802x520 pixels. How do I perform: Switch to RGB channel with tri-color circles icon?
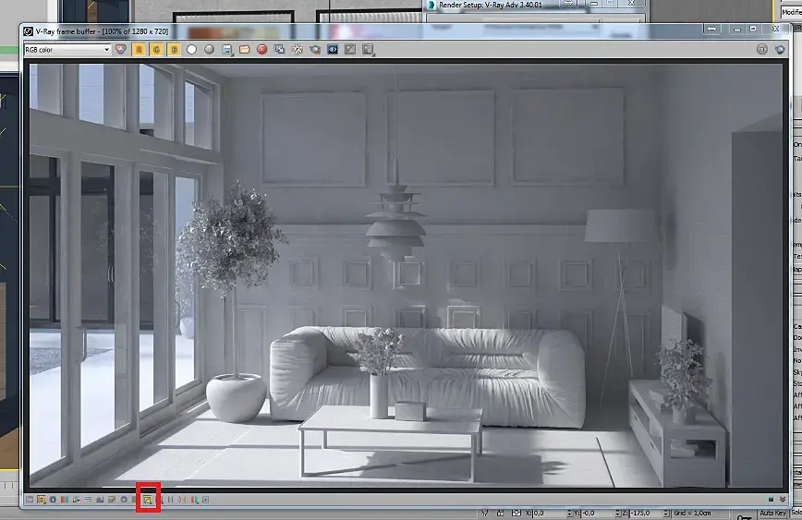121,50
